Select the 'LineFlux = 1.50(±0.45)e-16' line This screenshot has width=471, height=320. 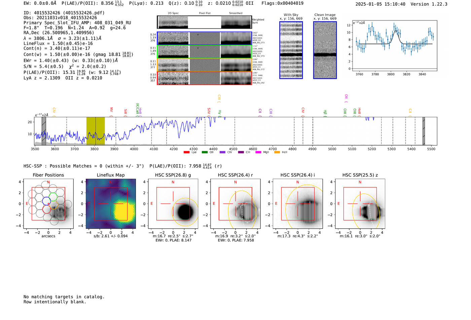coord(58,44)
